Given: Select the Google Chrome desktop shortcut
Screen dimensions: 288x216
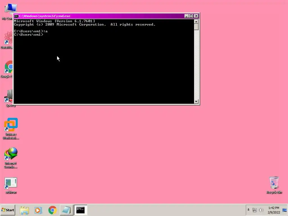Looking at the screenshot, I should click(7, 69).
